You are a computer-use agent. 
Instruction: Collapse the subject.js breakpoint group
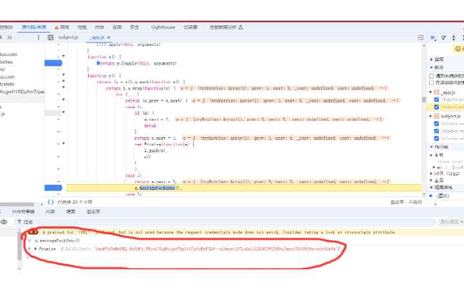click(430, 116)
